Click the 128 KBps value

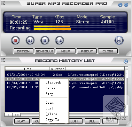click(59, 22)
